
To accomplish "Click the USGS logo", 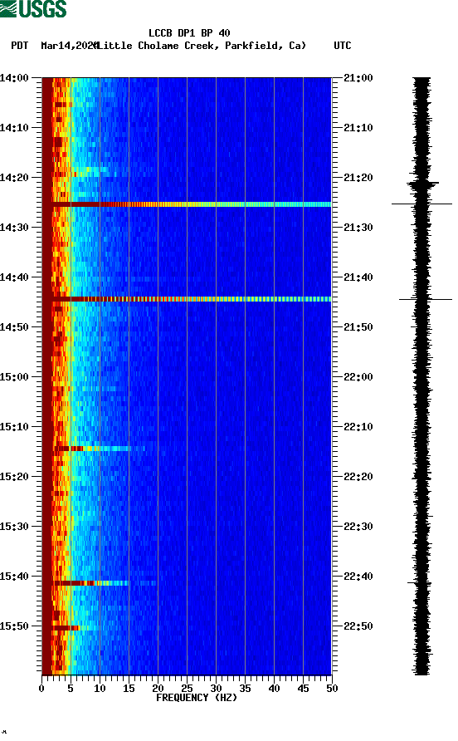I will (x=33, y=9).
